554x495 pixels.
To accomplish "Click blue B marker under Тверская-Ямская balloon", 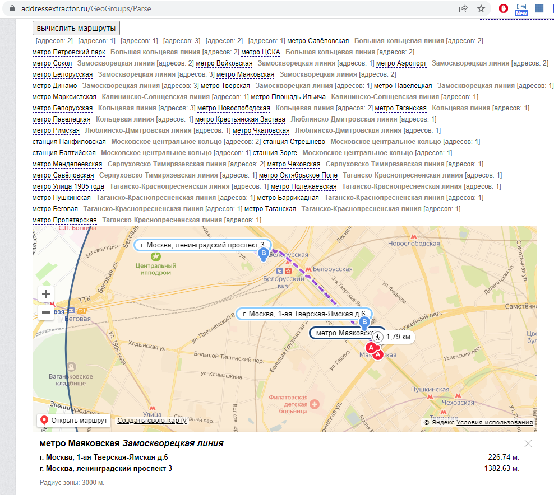I will click(x=364, y=323).
